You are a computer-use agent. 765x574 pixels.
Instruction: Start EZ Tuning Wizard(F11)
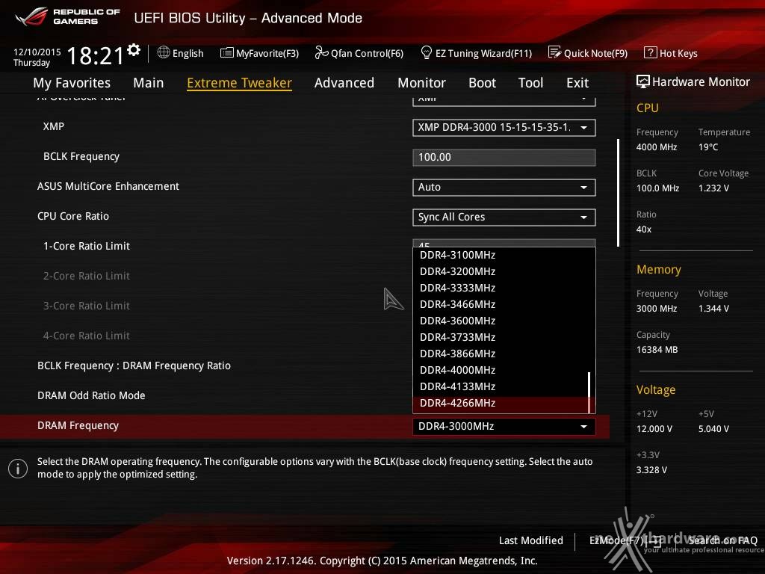476,53
